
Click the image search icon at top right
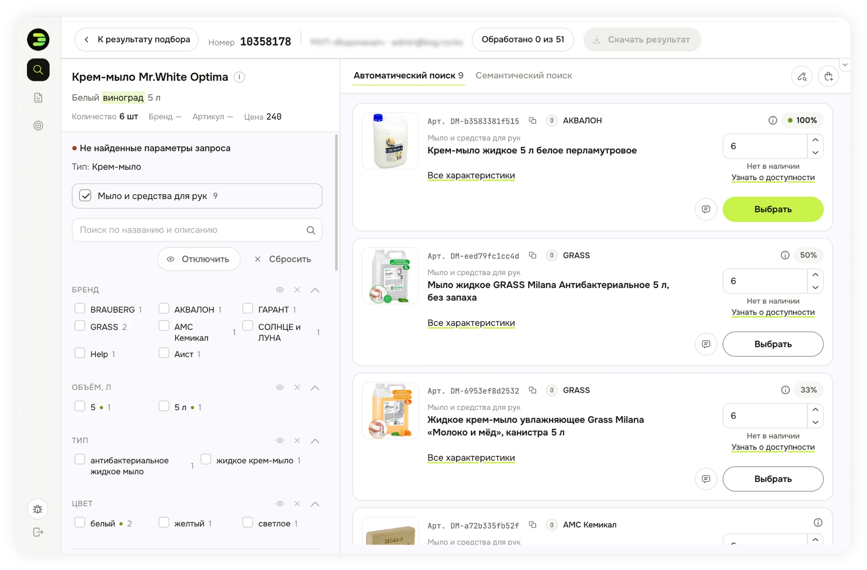click(802, 77)
